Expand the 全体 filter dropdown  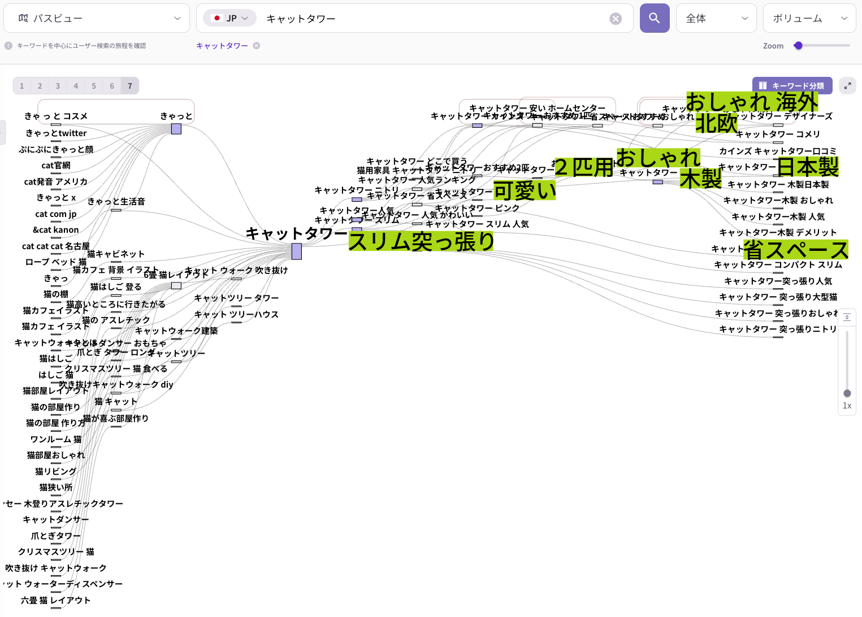716,19
